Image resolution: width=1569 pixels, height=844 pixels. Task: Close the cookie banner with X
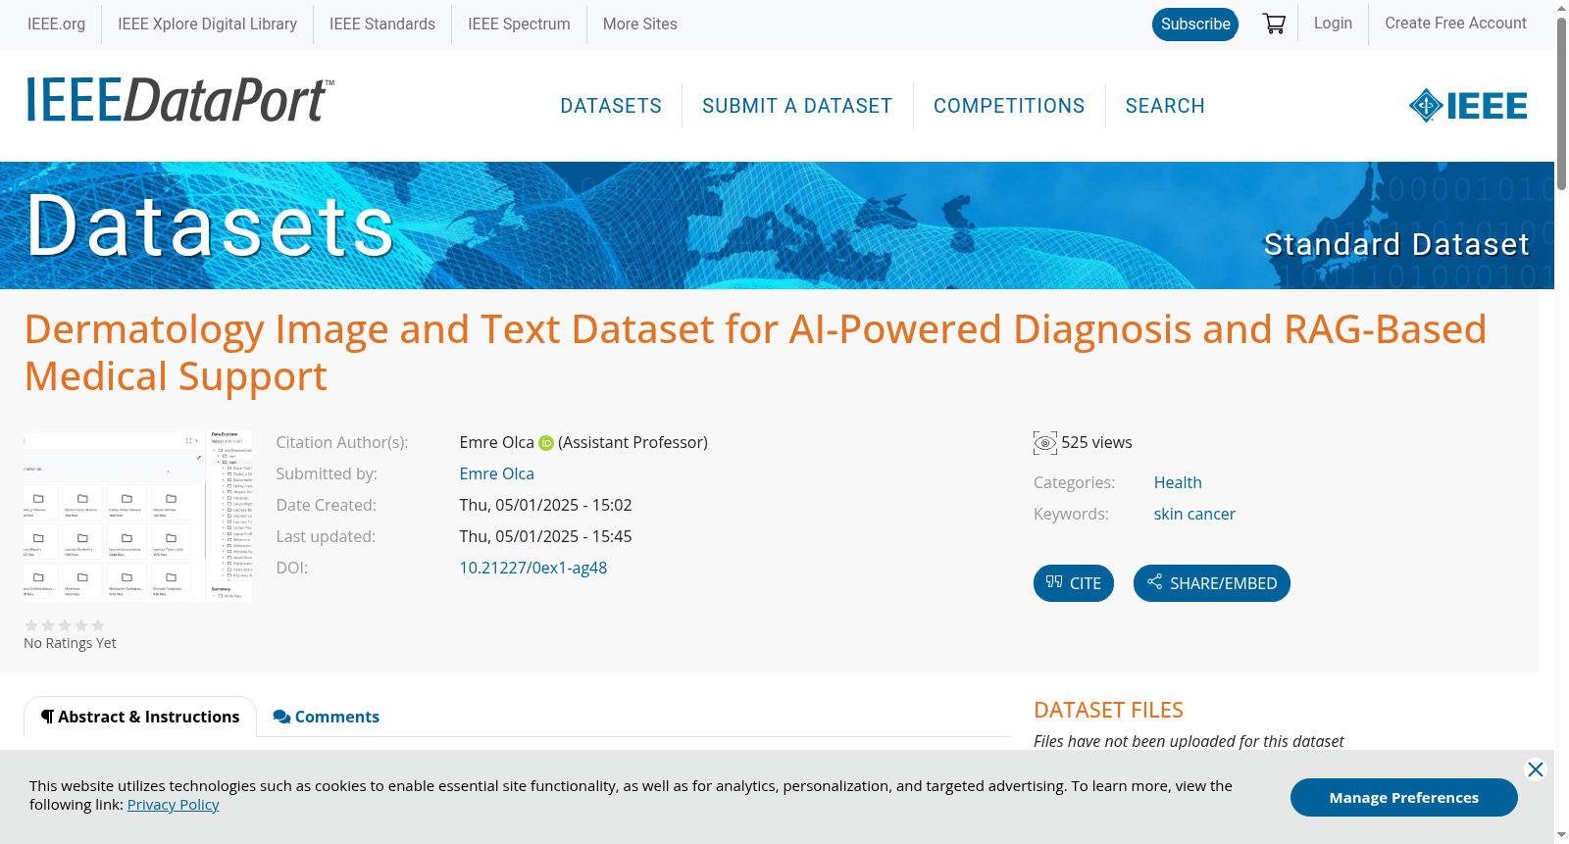pyautogui.click(x=1536, y=770)
